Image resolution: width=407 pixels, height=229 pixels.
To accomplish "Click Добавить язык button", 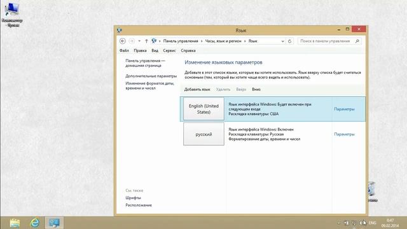I will click(x=197, y=89).
